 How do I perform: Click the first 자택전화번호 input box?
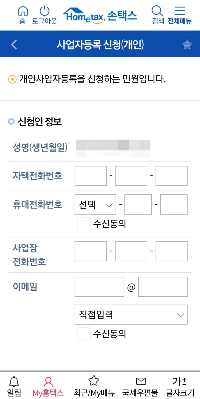coord(90,176)
